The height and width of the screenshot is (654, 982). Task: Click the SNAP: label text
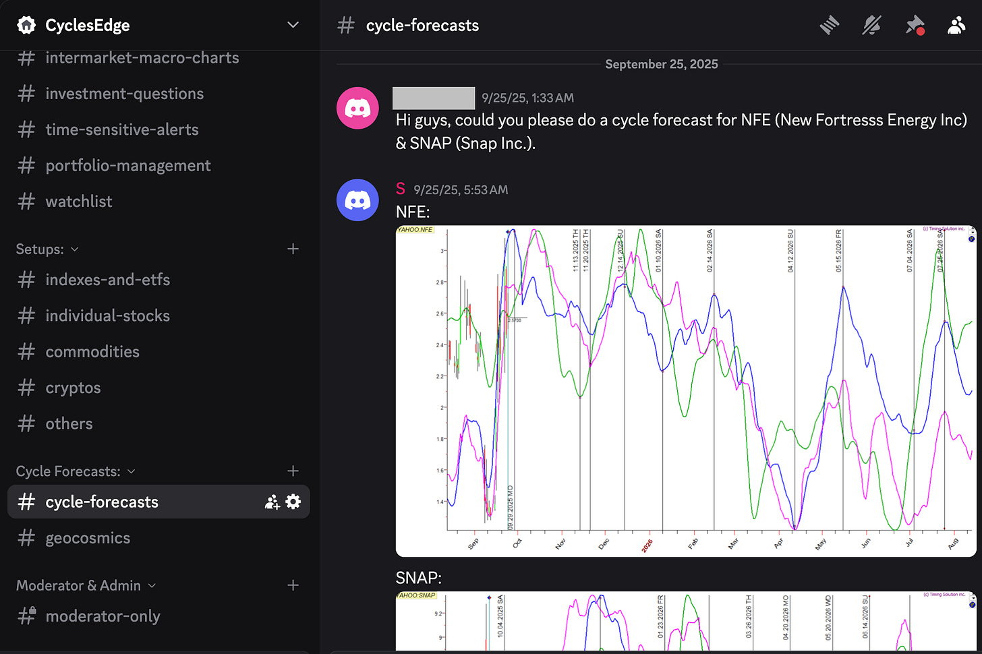point(419,578)
